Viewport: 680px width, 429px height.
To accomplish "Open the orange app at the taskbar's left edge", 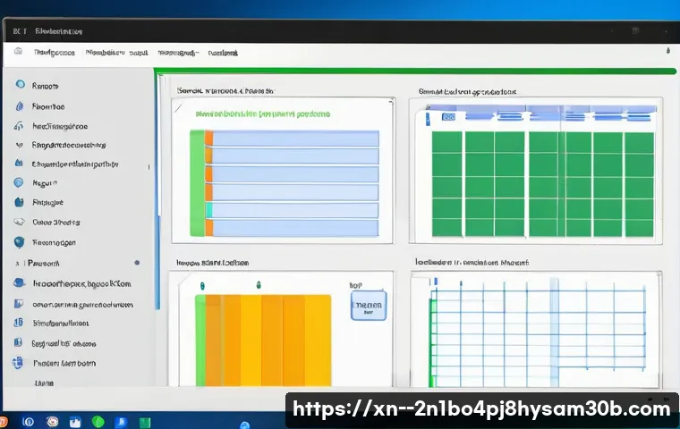I will click(x=4, y=421).
